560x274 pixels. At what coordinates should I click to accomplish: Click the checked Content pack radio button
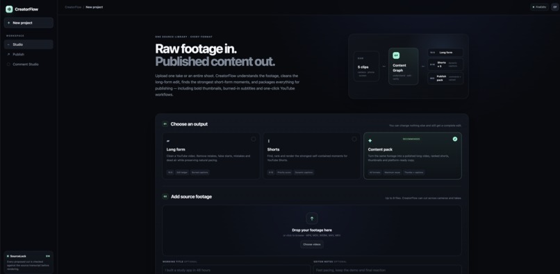[454, 139]
